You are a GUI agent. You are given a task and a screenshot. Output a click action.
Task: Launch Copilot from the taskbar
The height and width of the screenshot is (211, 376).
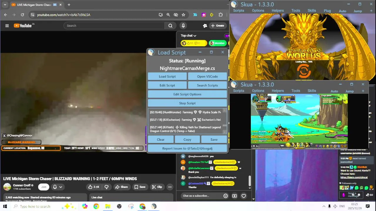pyautogui.click(x=85, y=206)
